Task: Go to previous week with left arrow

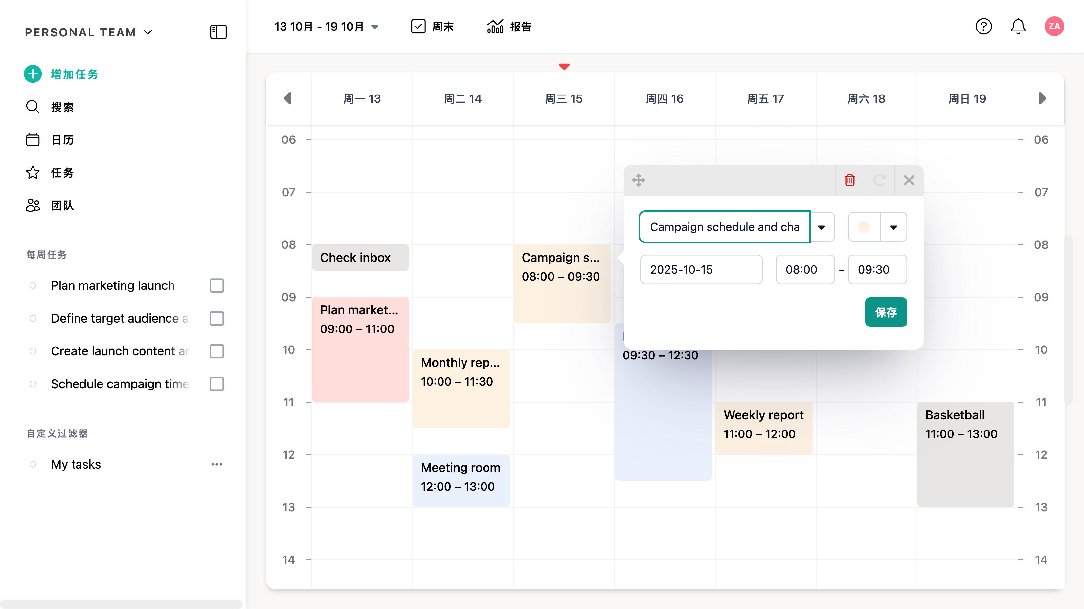Action: tap(288, 98)
